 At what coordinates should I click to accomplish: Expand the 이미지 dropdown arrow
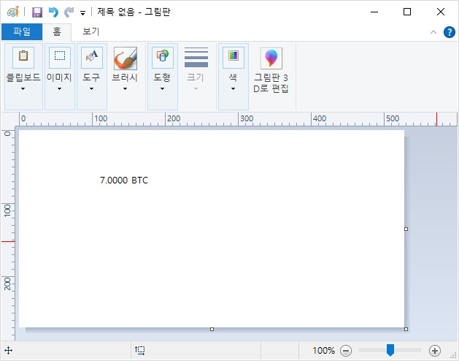click(59, 89)
